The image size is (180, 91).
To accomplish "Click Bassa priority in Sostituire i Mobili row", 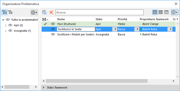I will pos(121,34).
